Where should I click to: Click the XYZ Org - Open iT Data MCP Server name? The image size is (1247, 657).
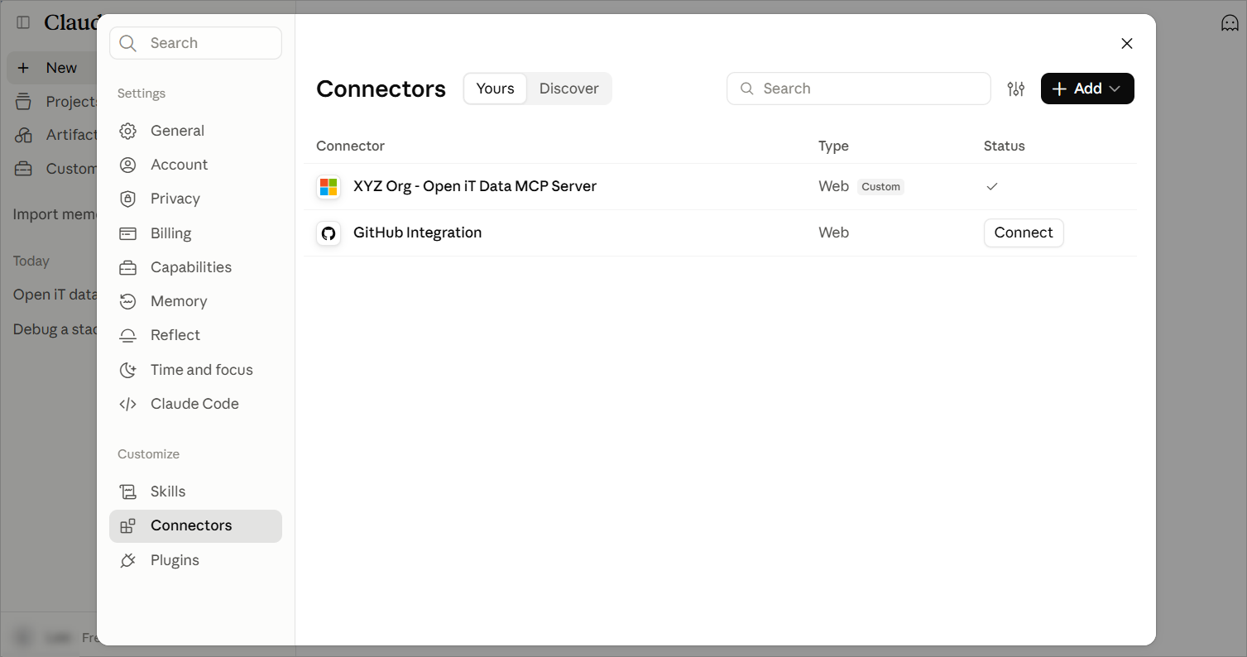475,186
